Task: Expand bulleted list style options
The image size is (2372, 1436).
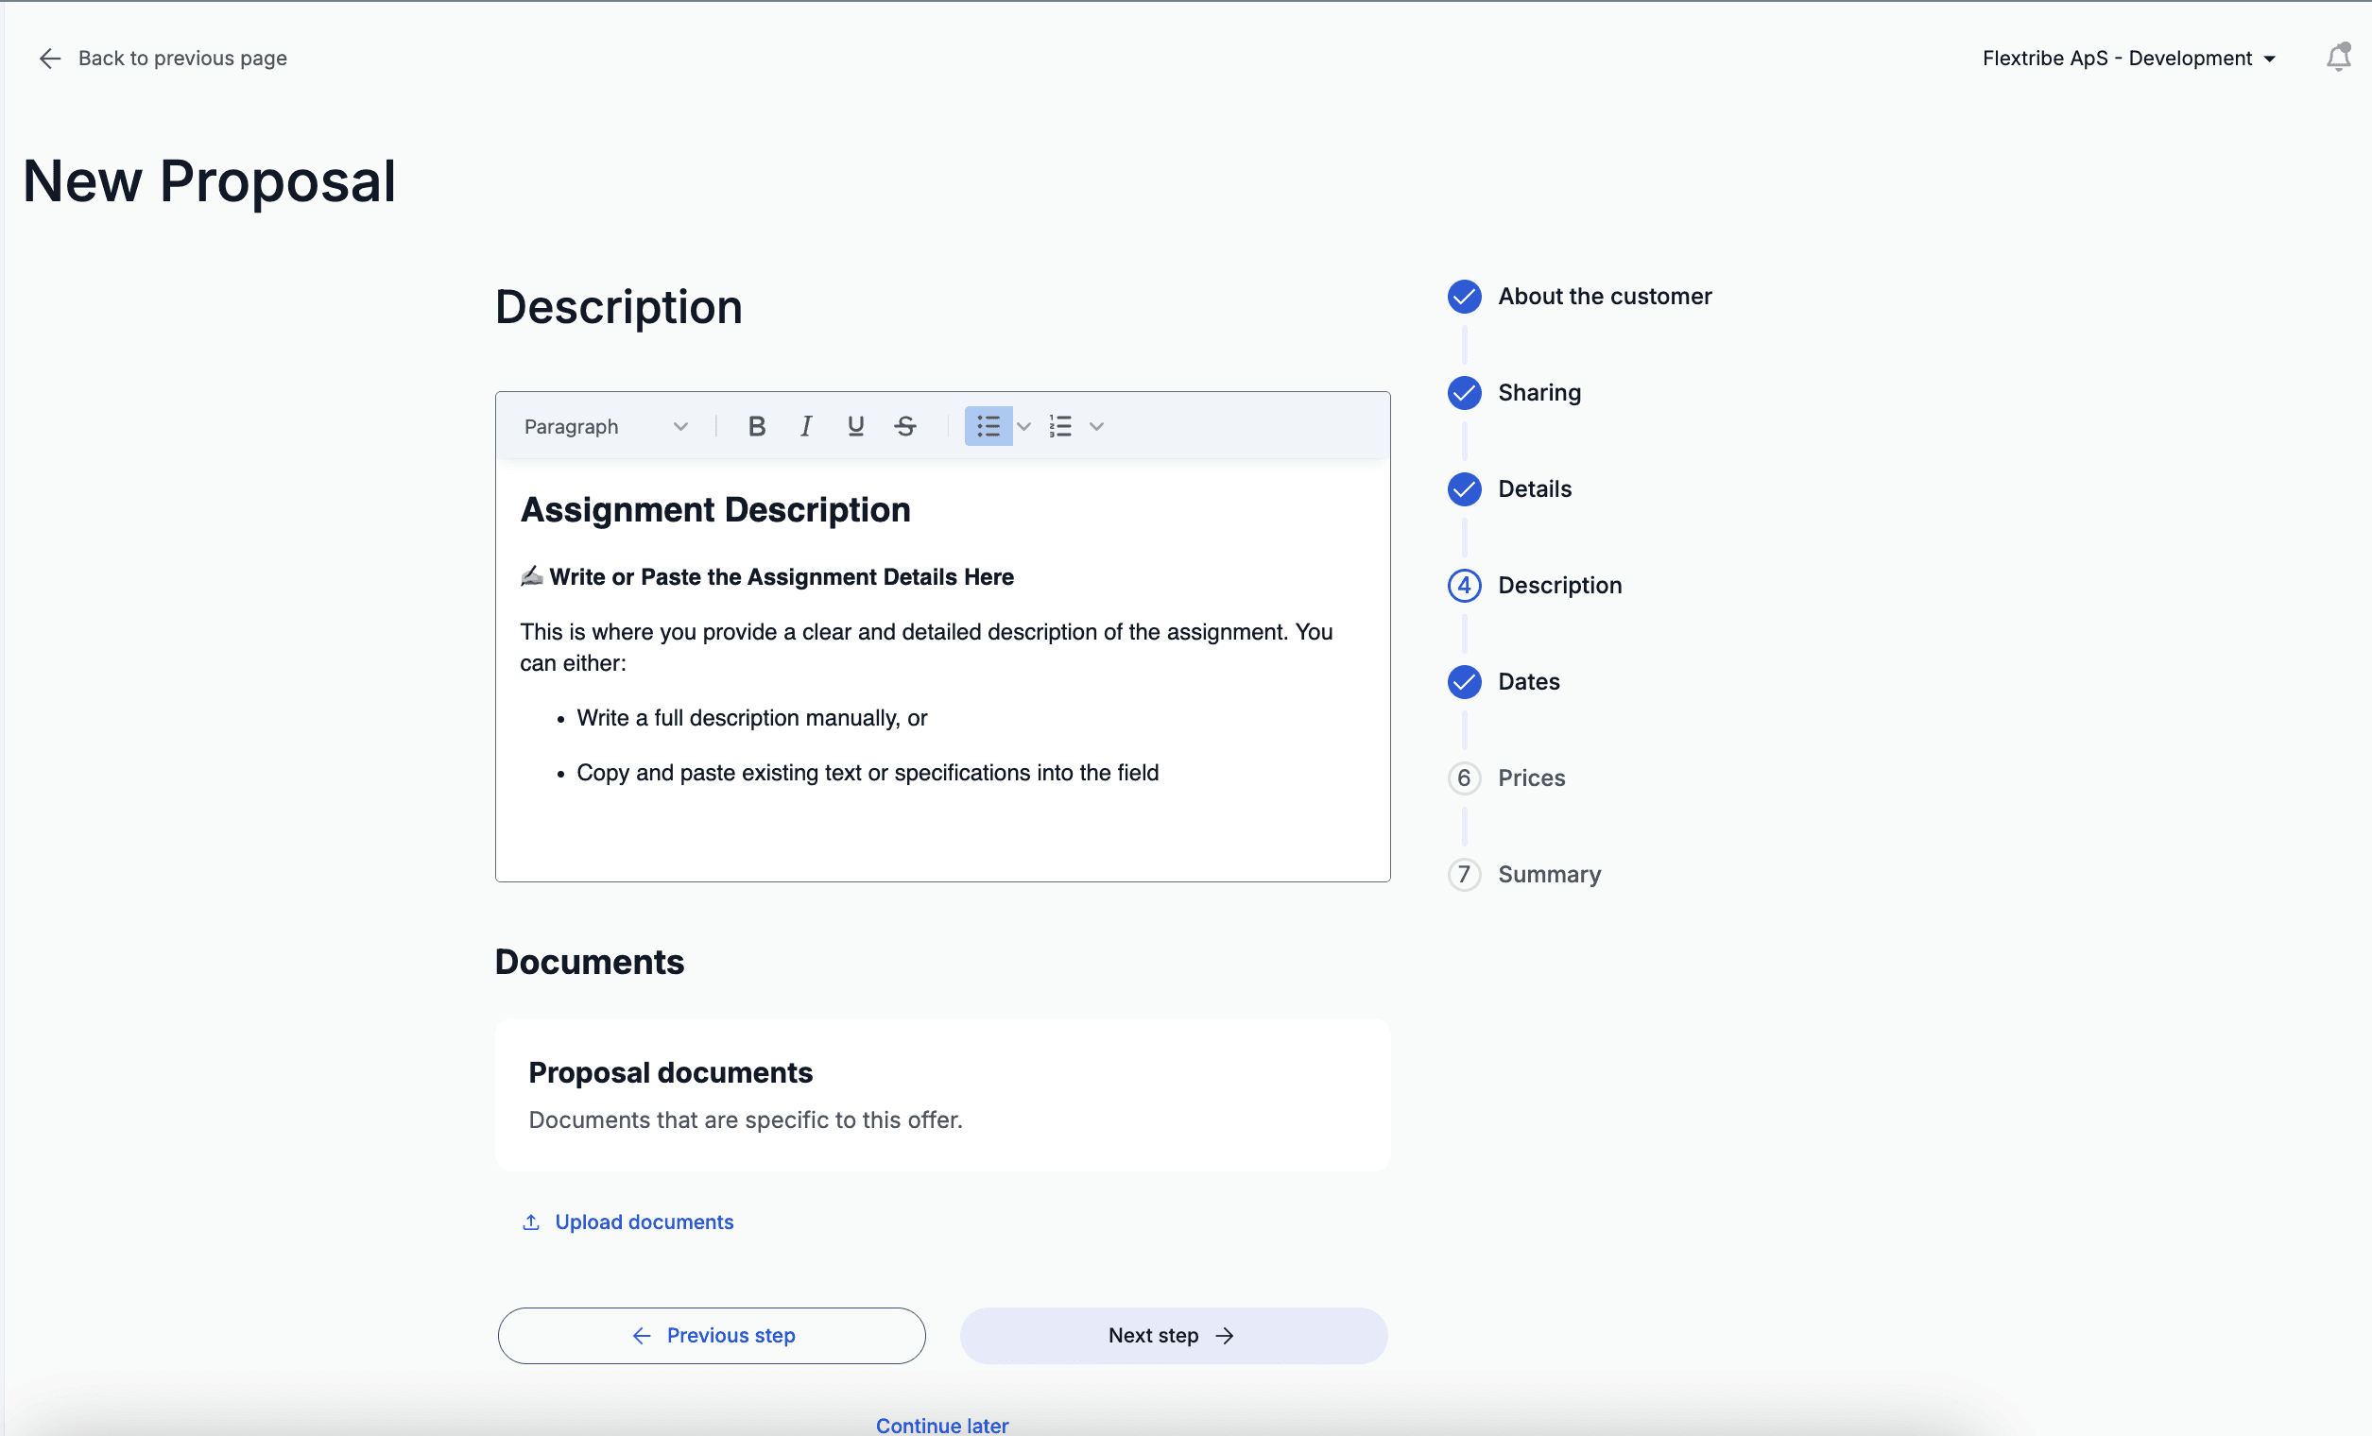Action: pyautogui.click(x=1024, y=426)
